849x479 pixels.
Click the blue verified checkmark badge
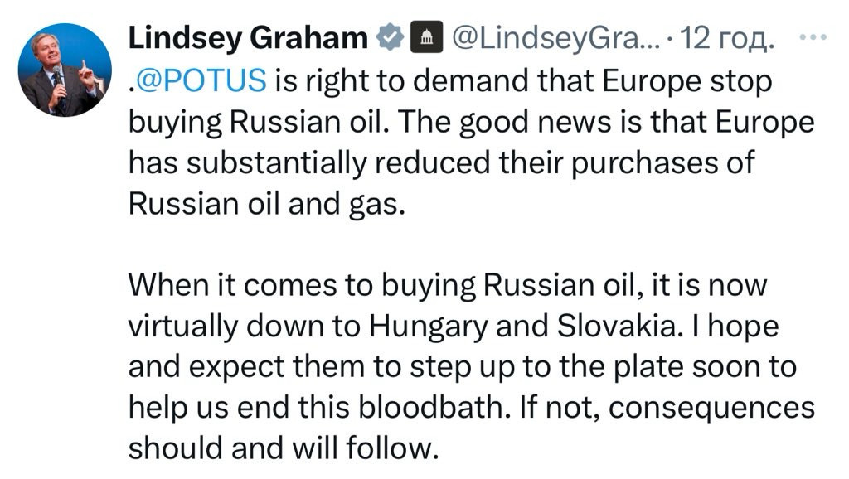390,37
